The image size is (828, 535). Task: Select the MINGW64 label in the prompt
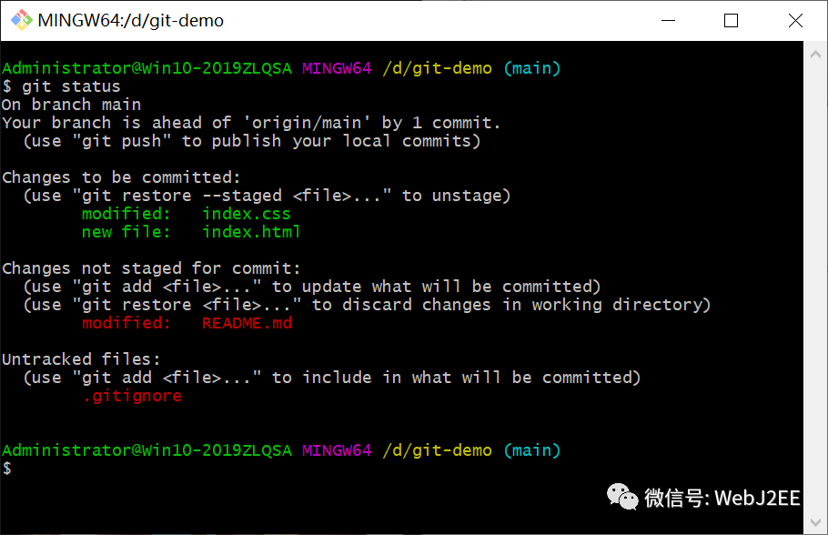pyautogui.click(x=337, y=67)
